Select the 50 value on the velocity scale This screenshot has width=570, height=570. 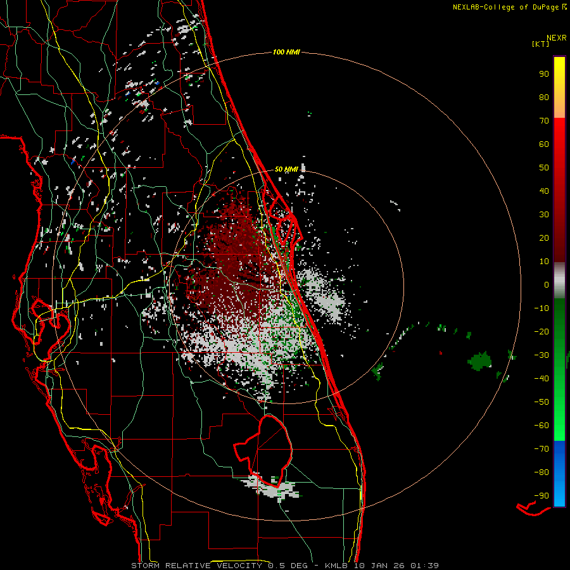pyautogui.click(x=544, y=168)
